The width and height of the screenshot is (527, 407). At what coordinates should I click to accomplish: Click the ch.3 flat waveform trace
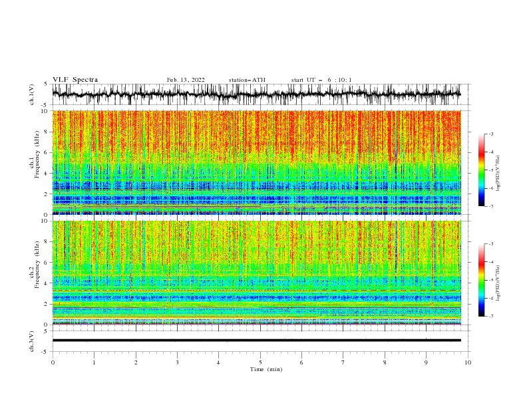pos(256,340)
